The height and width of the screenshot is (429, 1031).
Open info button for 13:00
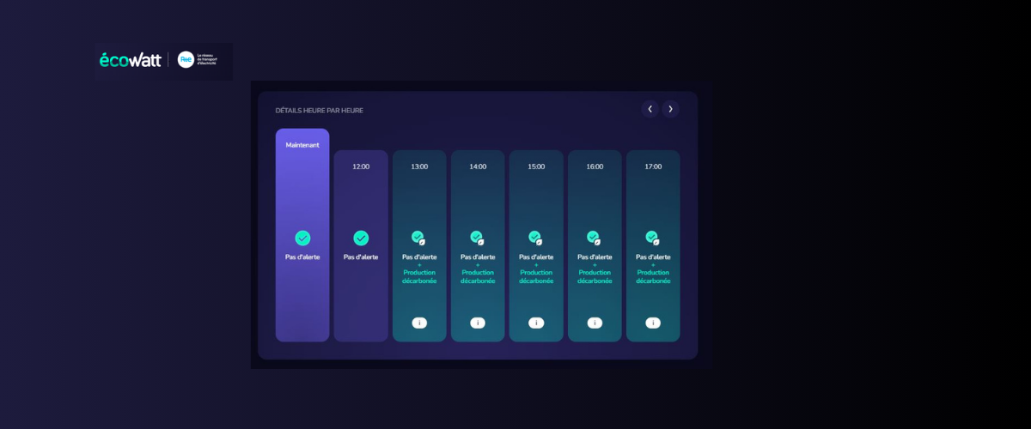(x=419, y=323)
